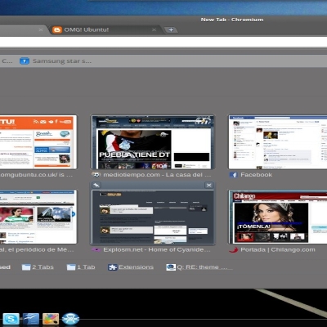Click the Blogger favicon on OMG! Ubuntu! tab
Viewport: 327px width, 327px height.
[x=57, y=29]
